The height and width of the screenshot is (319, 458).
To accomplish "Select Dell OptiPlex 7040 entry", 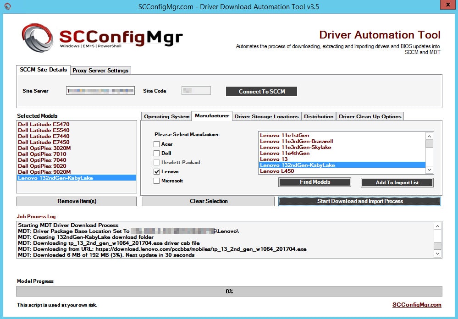I will (77, 160).
